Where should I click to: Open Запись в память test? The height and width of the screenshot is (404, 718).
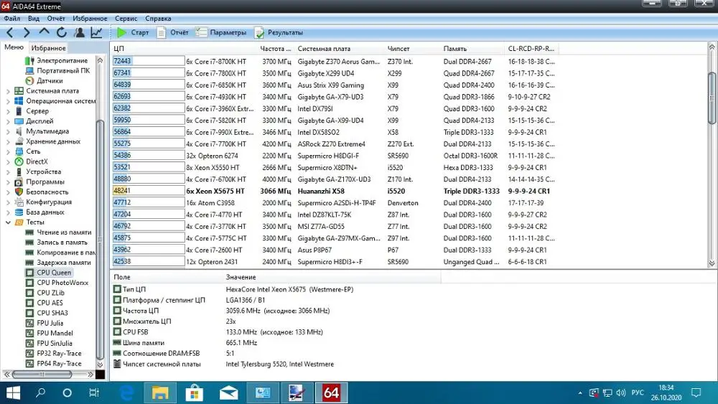pos(62,243)
